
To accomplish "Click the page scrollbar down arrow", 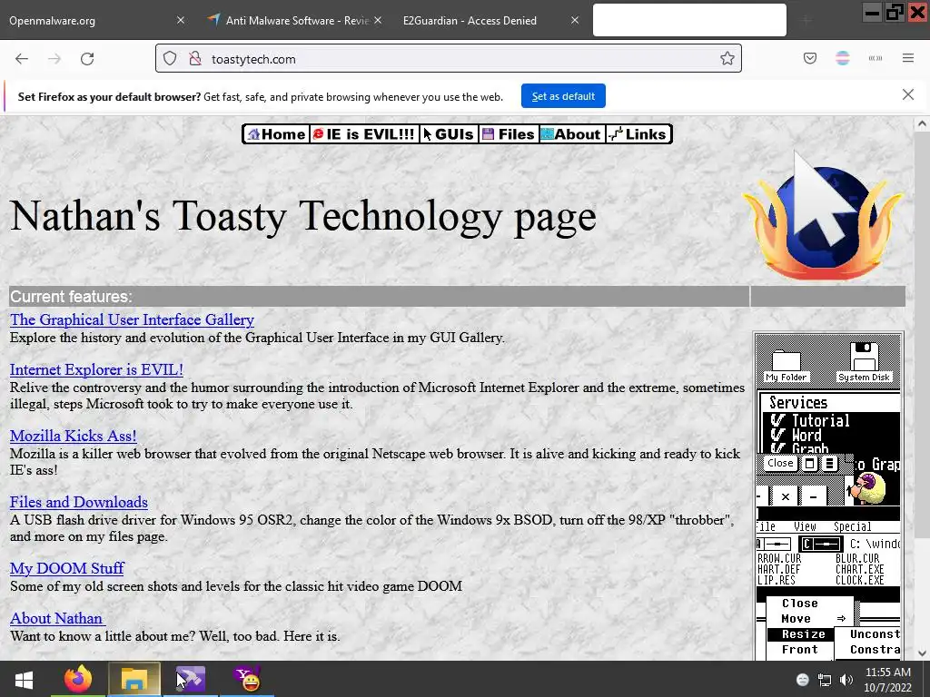I will (921, 653).
